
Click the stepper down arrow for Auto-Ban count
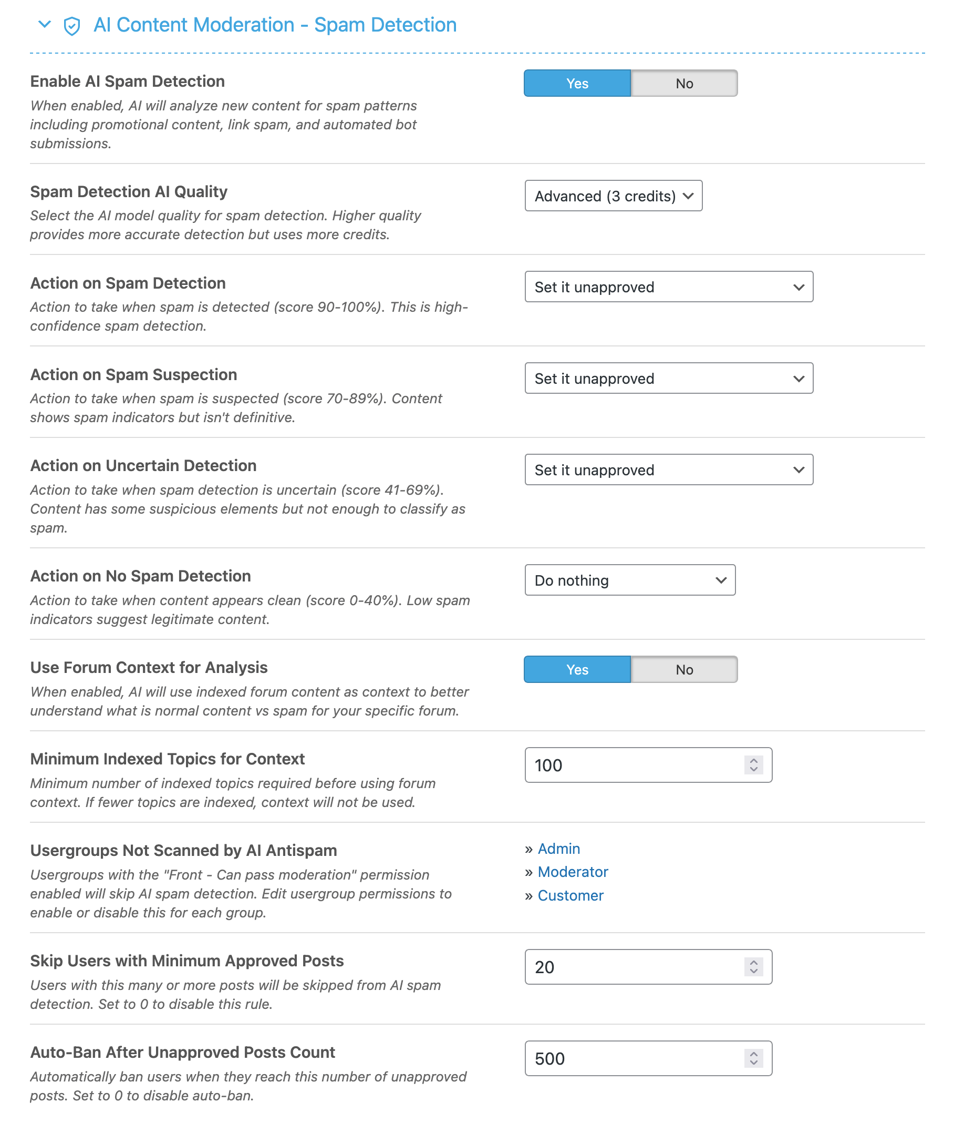point(754,1063)
